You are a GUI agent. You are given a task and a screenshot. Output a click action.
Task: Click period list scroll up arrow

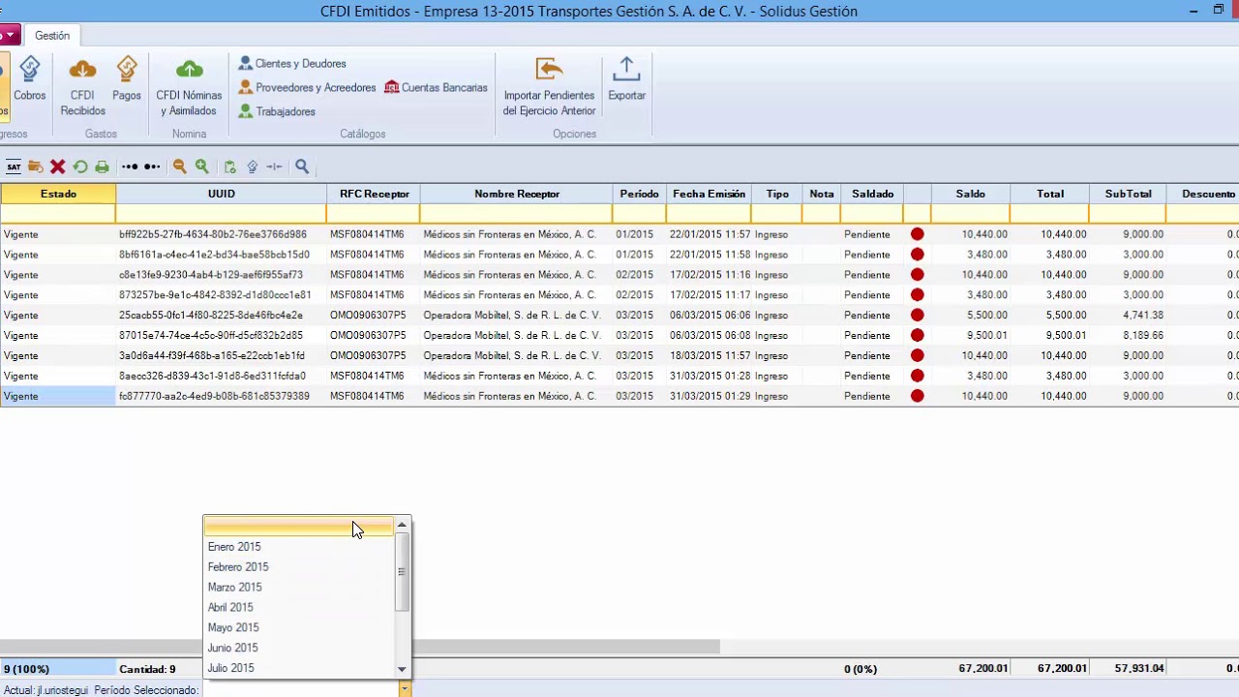[x=402, y=525]
